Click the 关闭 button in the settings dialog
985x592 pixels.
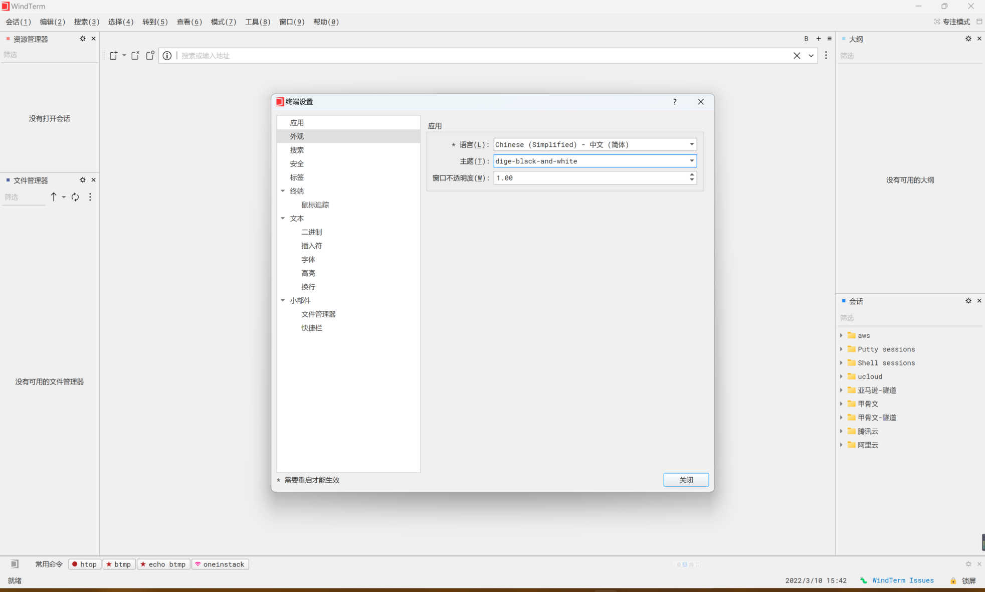(686, 480)
